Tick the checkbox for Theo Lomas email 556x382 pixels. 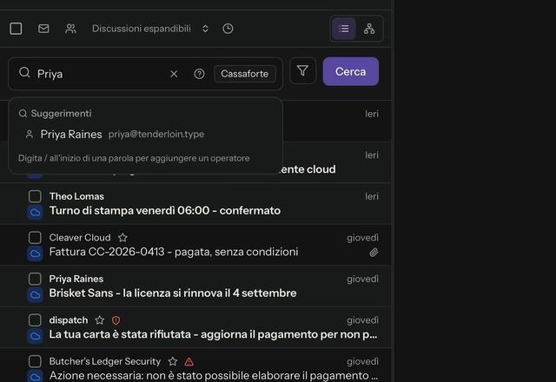click(x=35, y=196)
